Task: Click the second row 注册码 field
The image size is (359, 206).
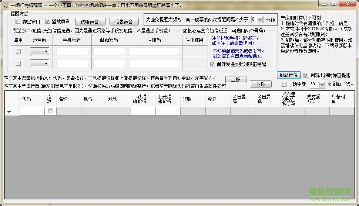Action: click(x=154, y=63)
